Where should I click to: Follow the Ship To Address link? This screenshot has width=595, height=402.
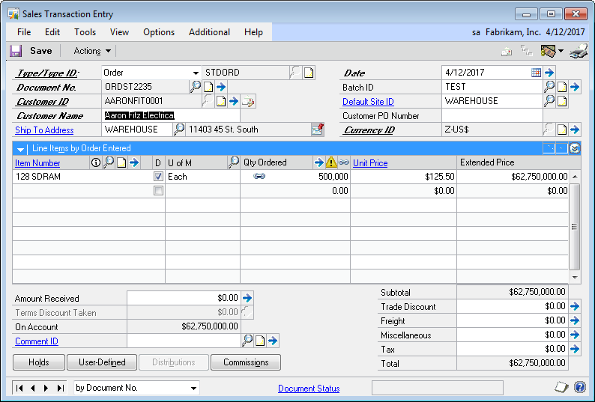(44, 130)
